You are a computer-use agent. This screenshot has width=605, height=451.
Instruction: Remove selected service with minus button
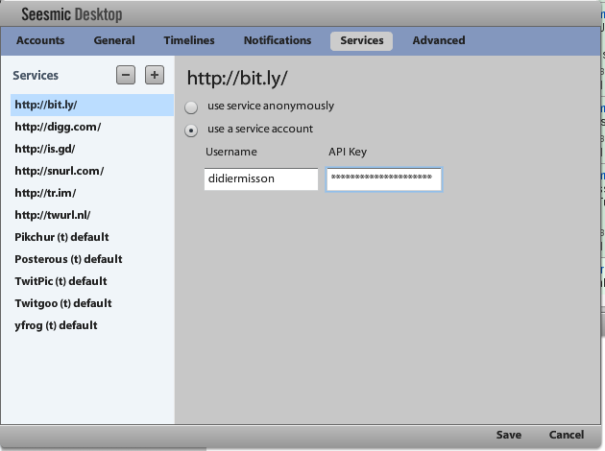coord(126,75)
